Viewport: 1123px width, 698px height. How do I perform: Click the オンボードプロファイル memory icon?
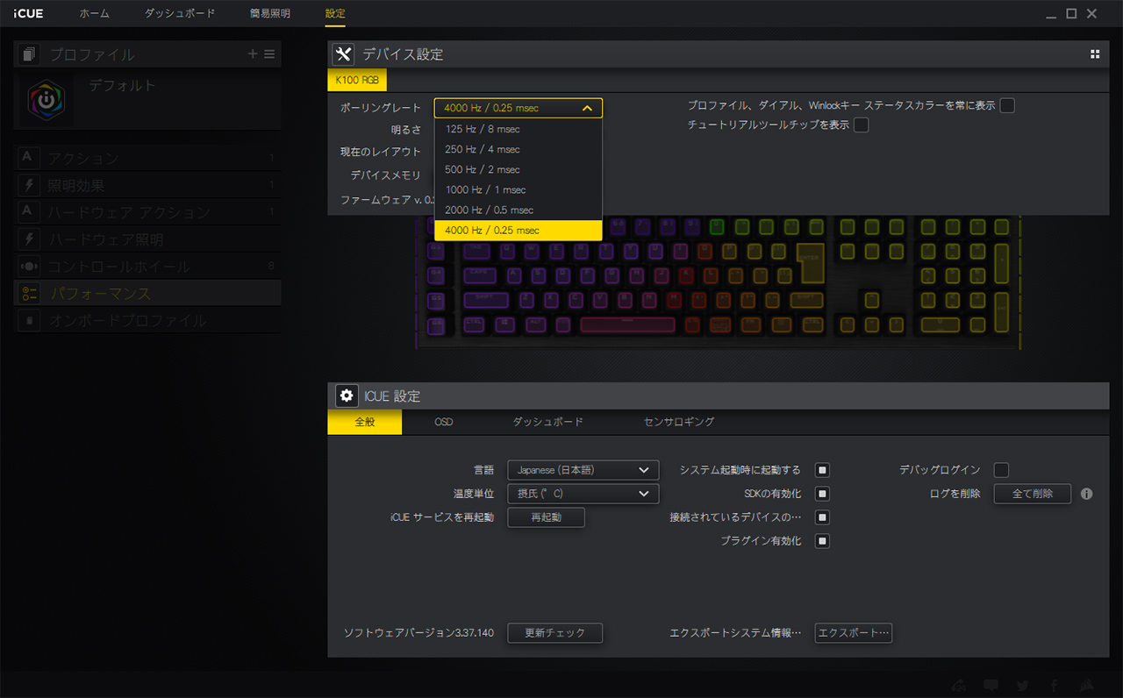(x=27, y=320)
